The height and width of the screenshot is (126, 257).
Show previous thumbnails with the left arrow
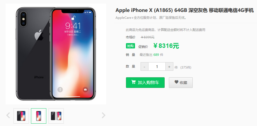(8, 115)
